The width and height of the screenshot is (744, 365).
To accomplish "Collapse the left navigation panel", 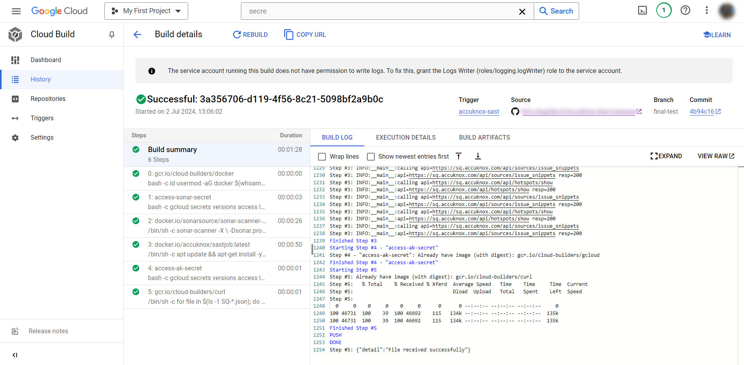I will [x=15, y=355].
